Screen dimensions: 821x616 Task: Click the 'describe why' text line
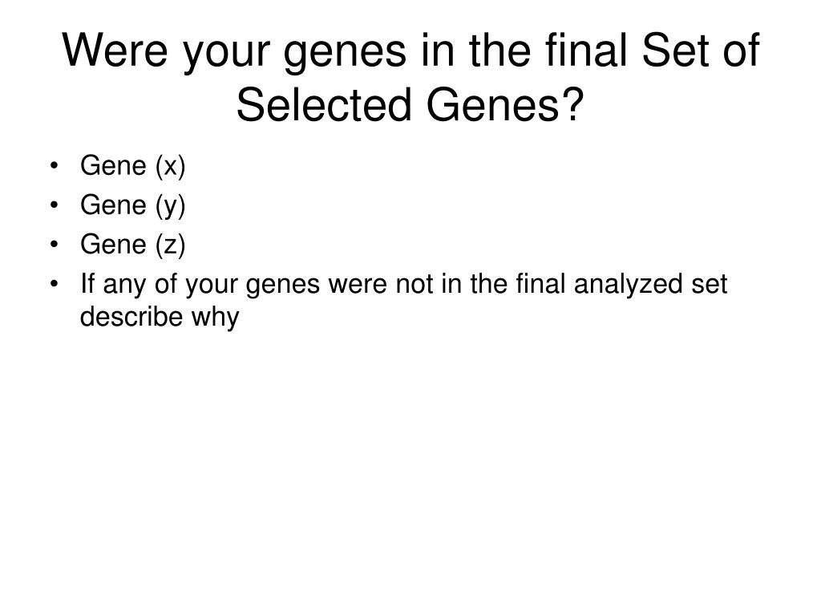[160, 318]
